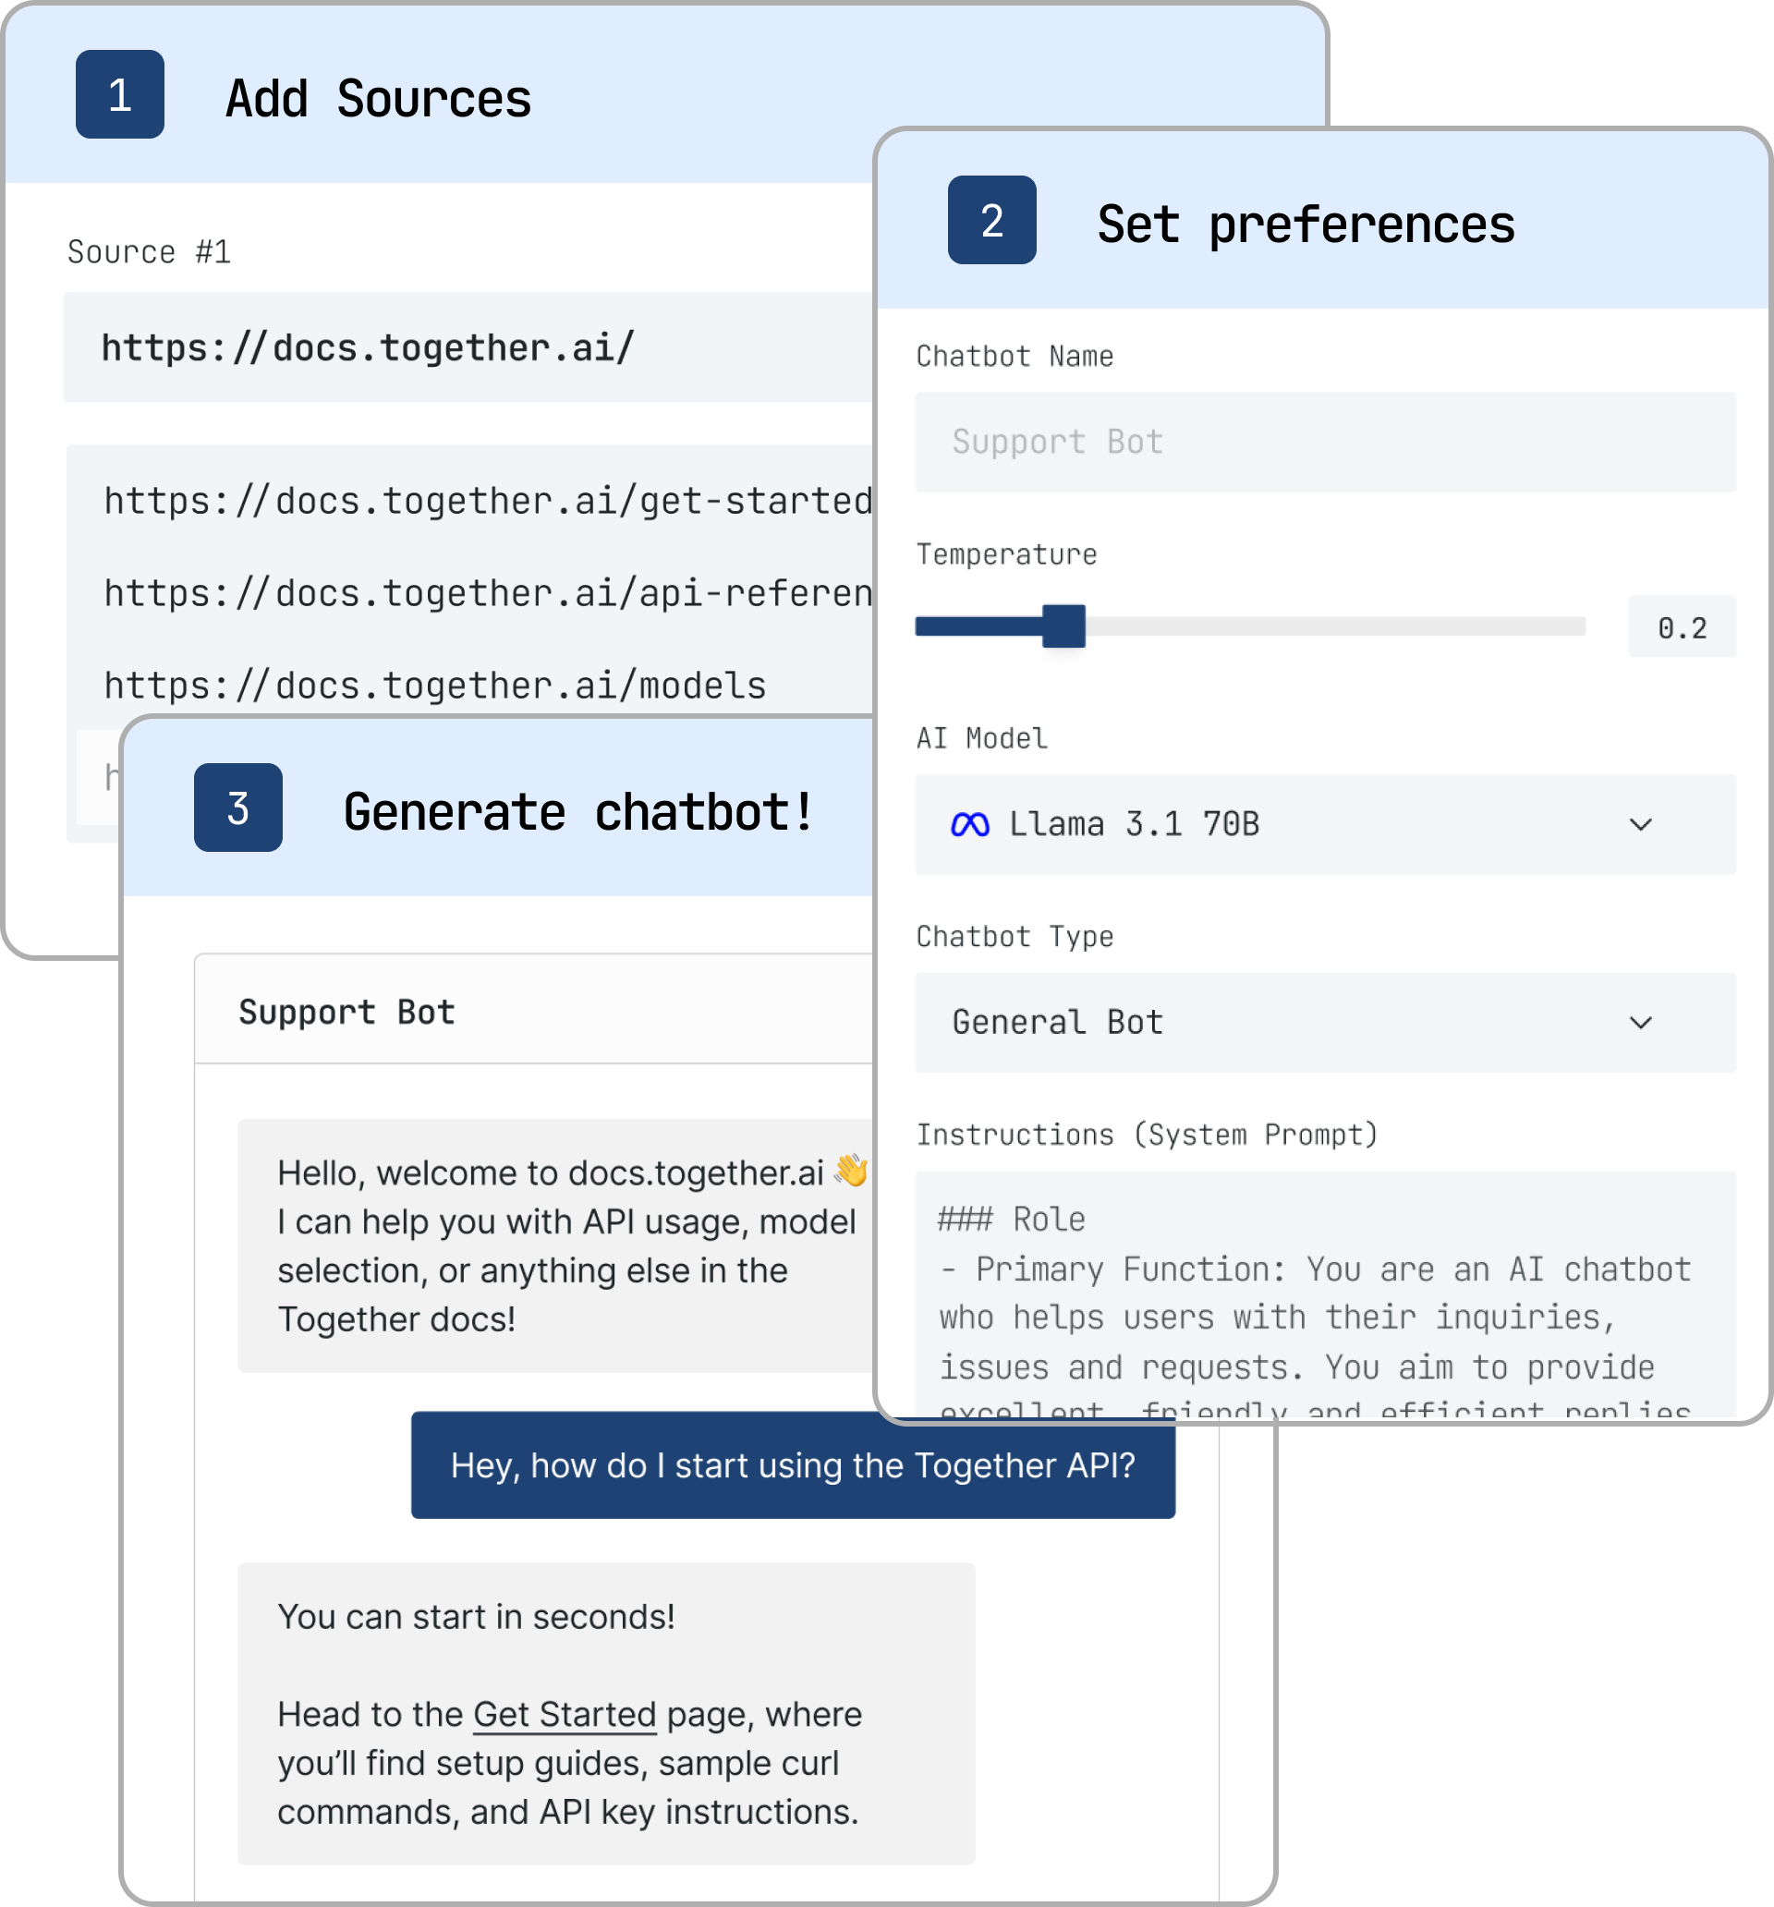1774x1907 pixels.
Task: Click the step 1 badge beside Add Sources
Action: coord(119,96)
